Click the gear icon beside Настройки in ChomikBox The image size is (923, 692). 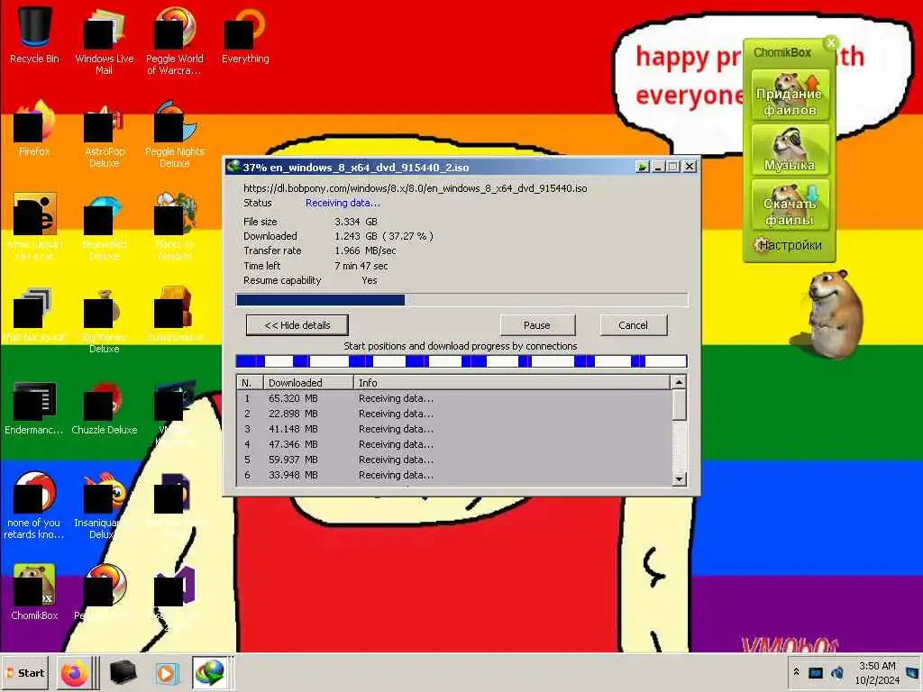click(x=761, y=245)
